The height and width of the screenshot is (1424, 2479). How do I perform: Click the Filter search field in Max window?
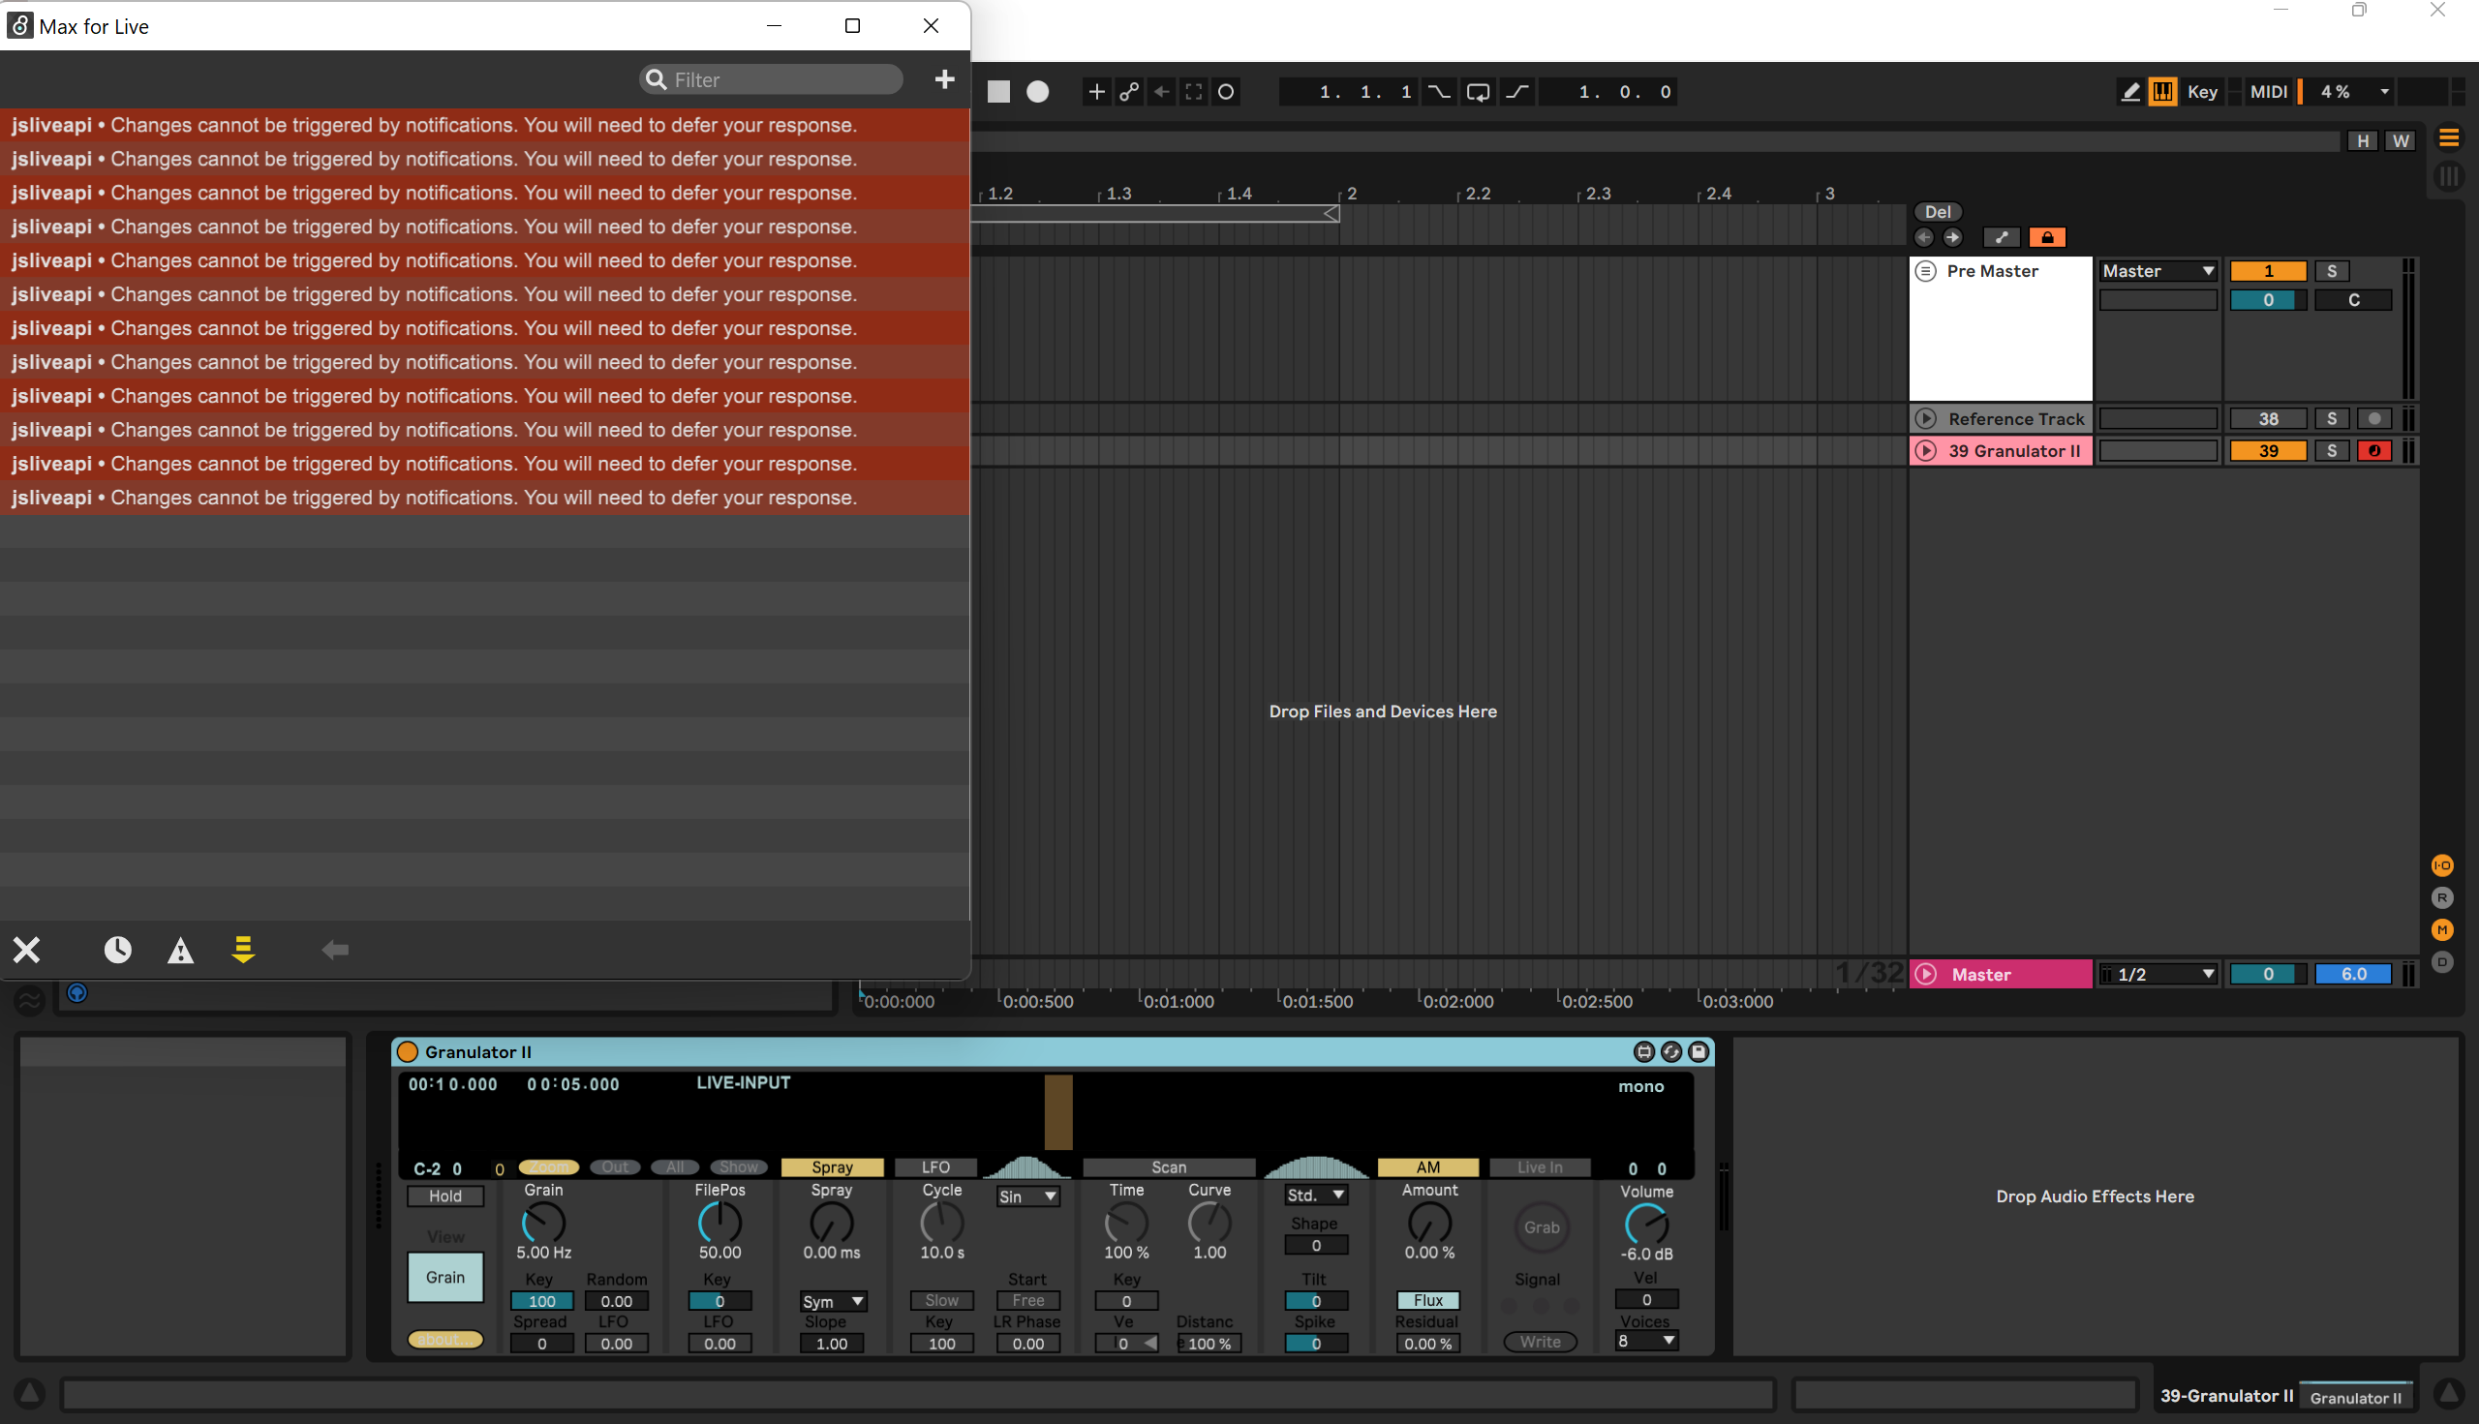click(772, 79)
